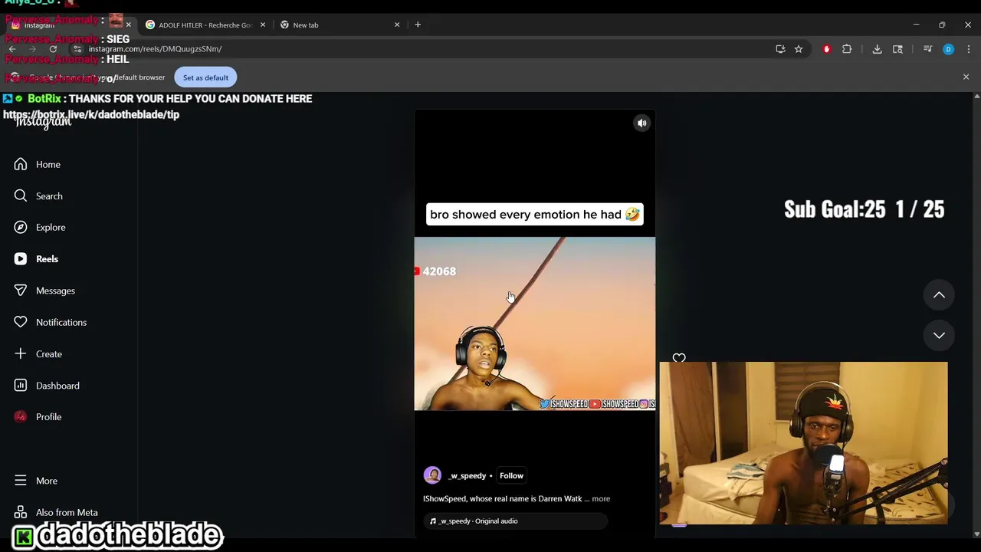
Task: Click the playing reel video
Action: coord(534,324)
